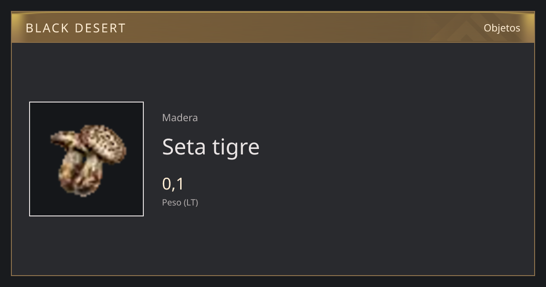Click the word DESERT in the header
Viewport: 546px width, 287px height.
pyautogui.click(x=100, y=28)
